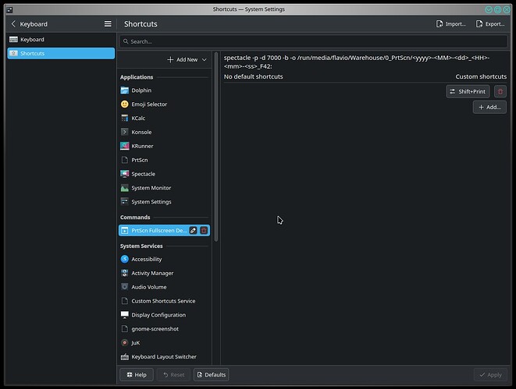This screenshot has height=389, width=516.
Task: Click the System Monitor label
Action: click(x=151, y=188)
